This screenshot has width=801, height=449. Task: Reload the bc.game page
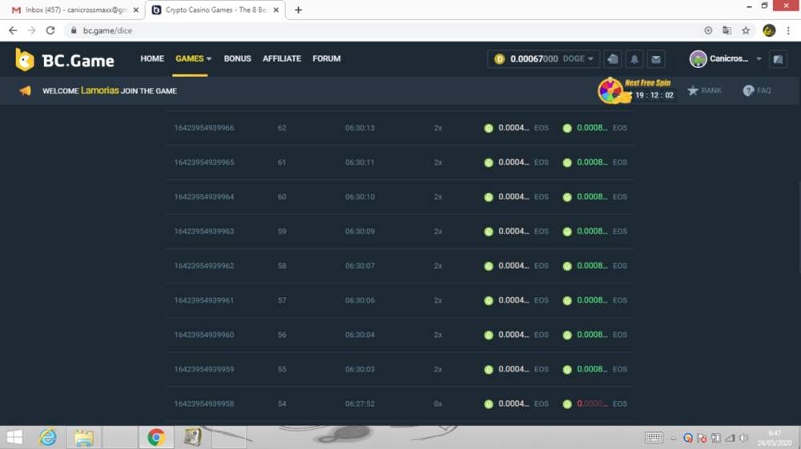tap(50, 30)
